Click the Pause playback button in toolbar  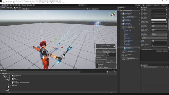[83, 5]
